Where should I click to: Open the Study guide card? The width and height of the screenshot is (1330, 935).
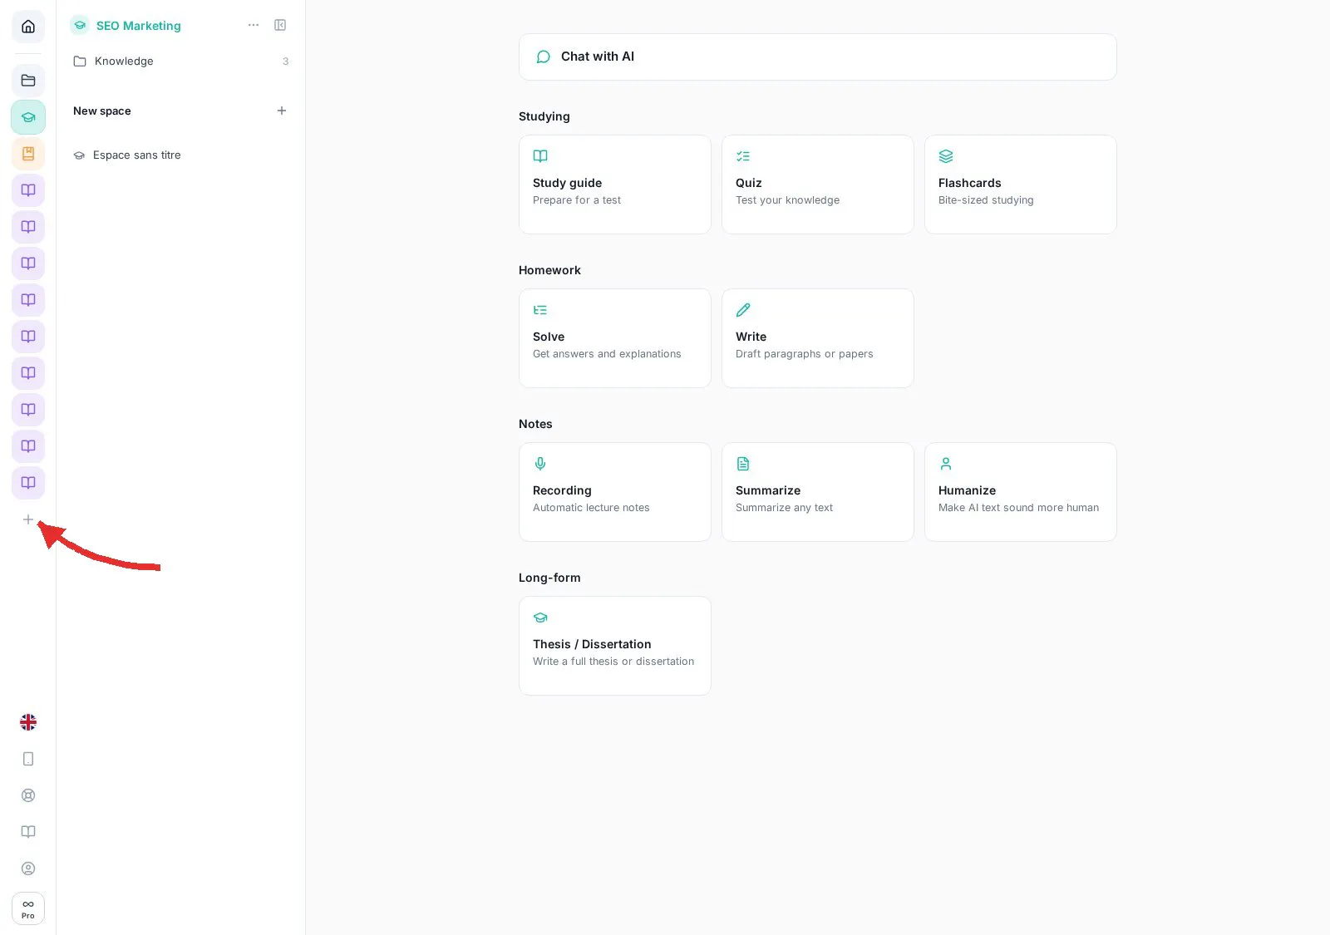pos(615,185)
